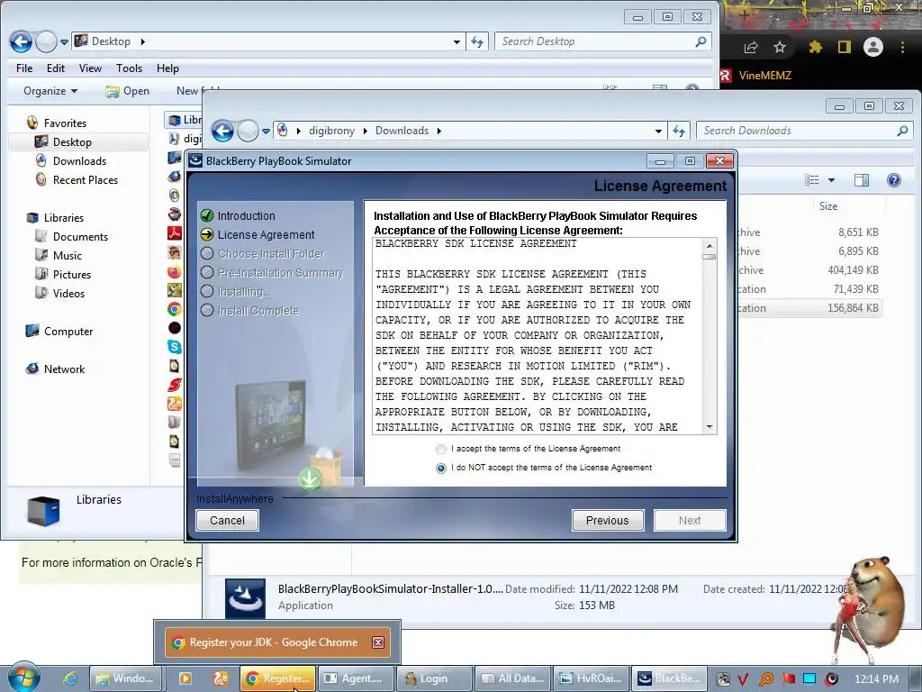
Task: Select Recent Places in navigation pane
Action: tap(86, 179)
